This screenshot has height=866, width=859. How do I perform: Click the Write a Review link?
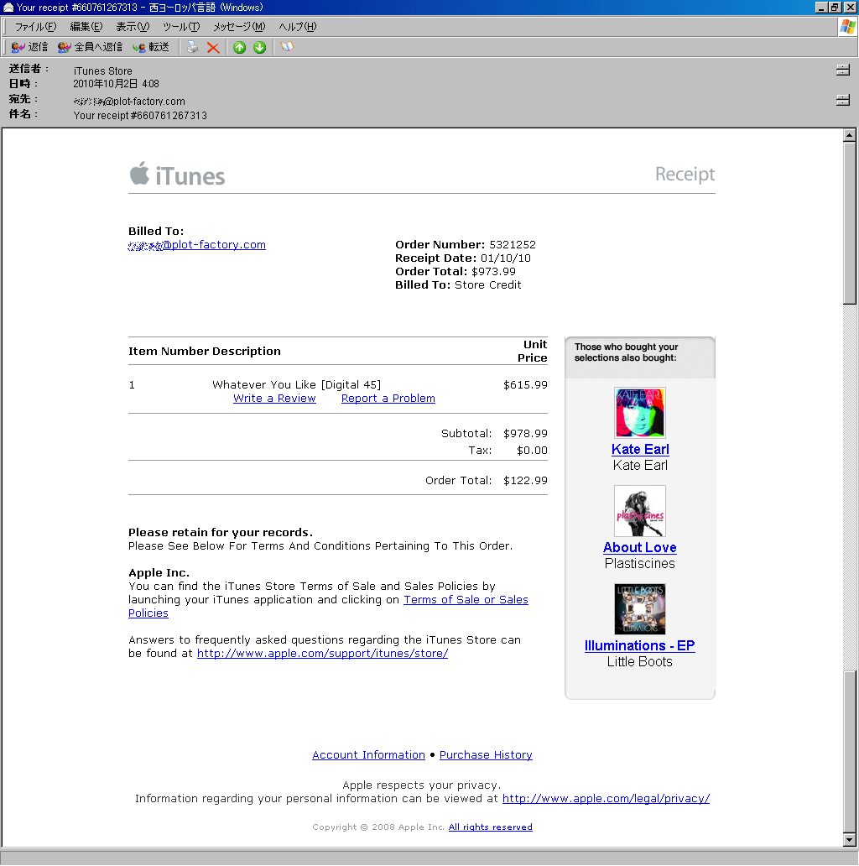274,399
